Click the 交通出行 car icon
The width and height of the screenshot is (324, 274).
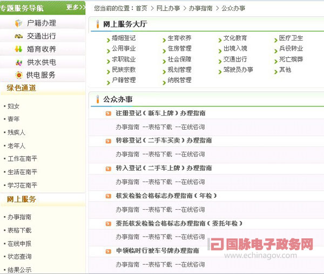click(x=19, y=36)
